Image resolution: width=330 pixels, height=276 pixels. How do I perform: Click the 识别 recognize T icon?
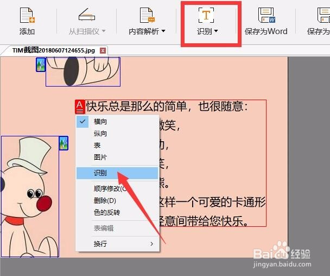click(x=206, y=15)
